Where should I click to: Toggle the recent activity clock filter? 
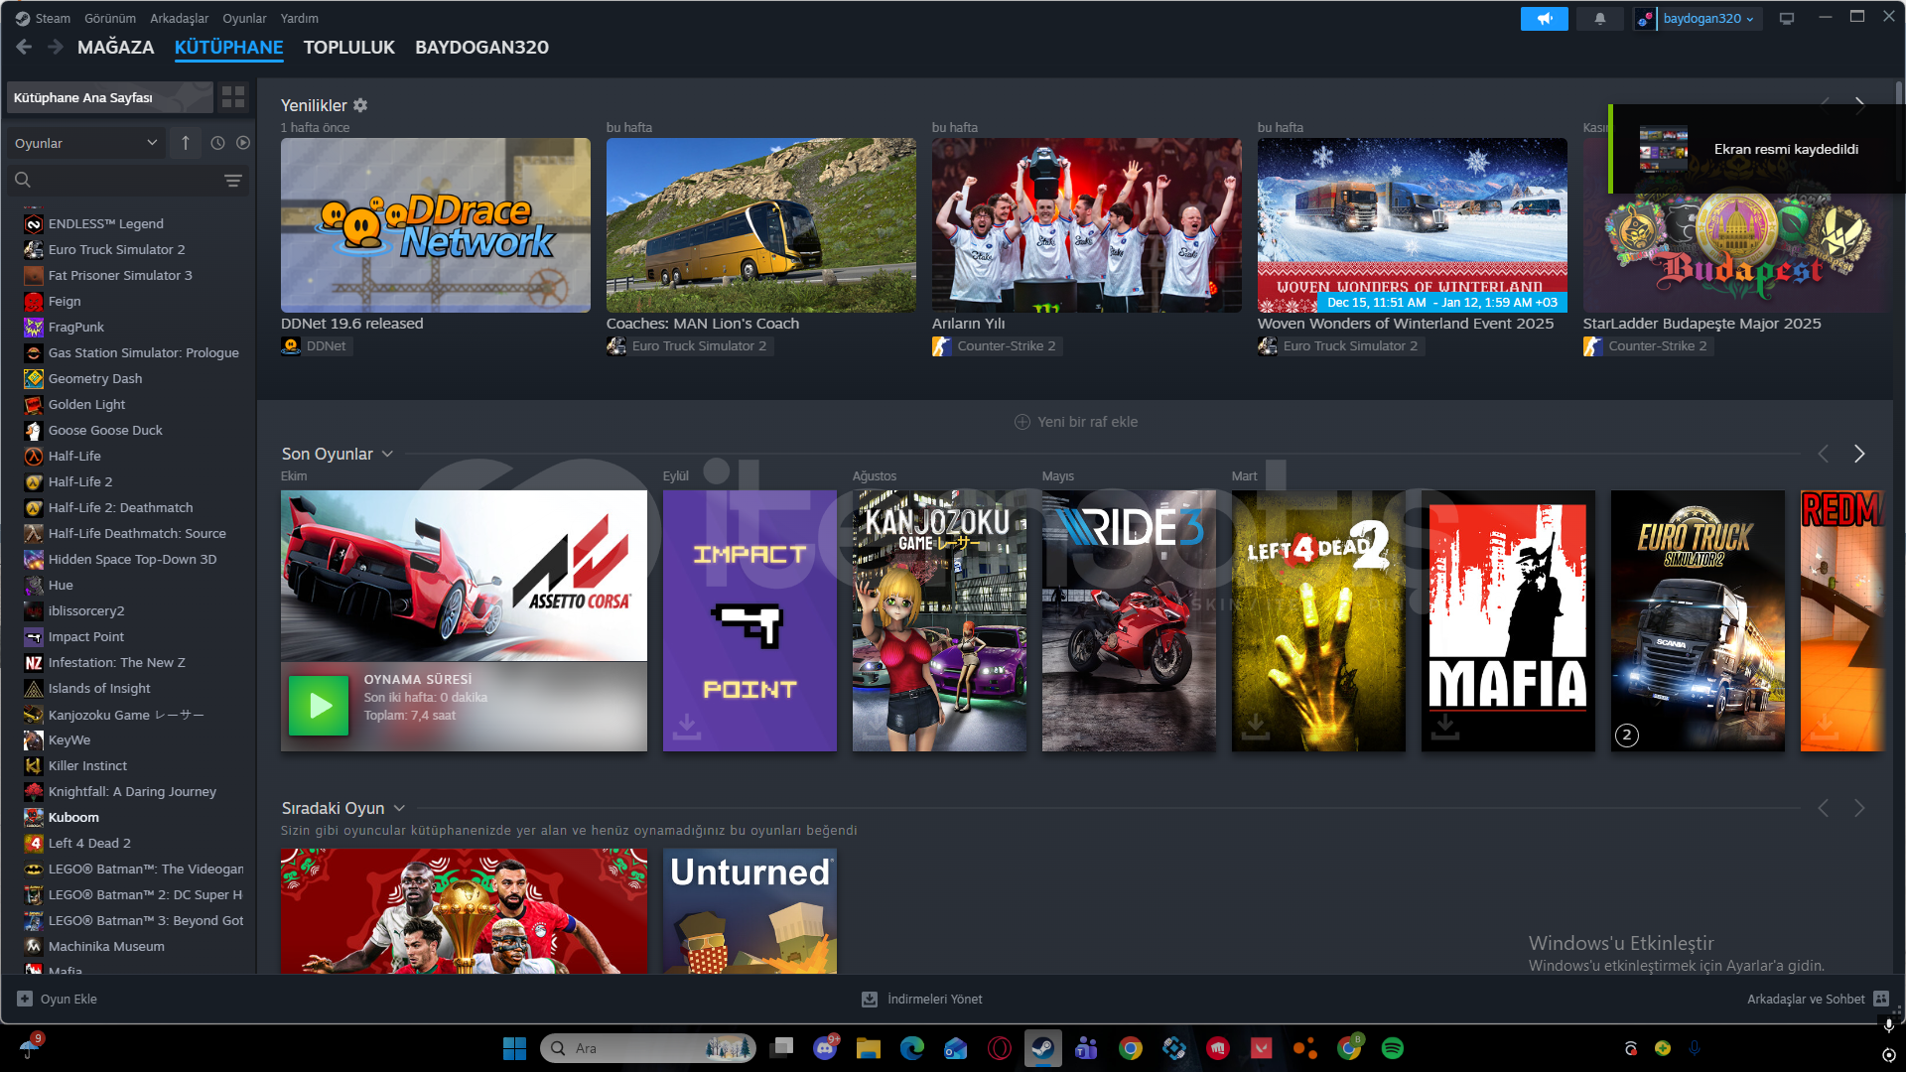[x=217, y=143]
